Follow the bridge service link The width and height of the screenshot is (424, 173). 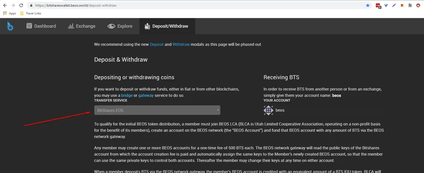click(x=127, y=95)
